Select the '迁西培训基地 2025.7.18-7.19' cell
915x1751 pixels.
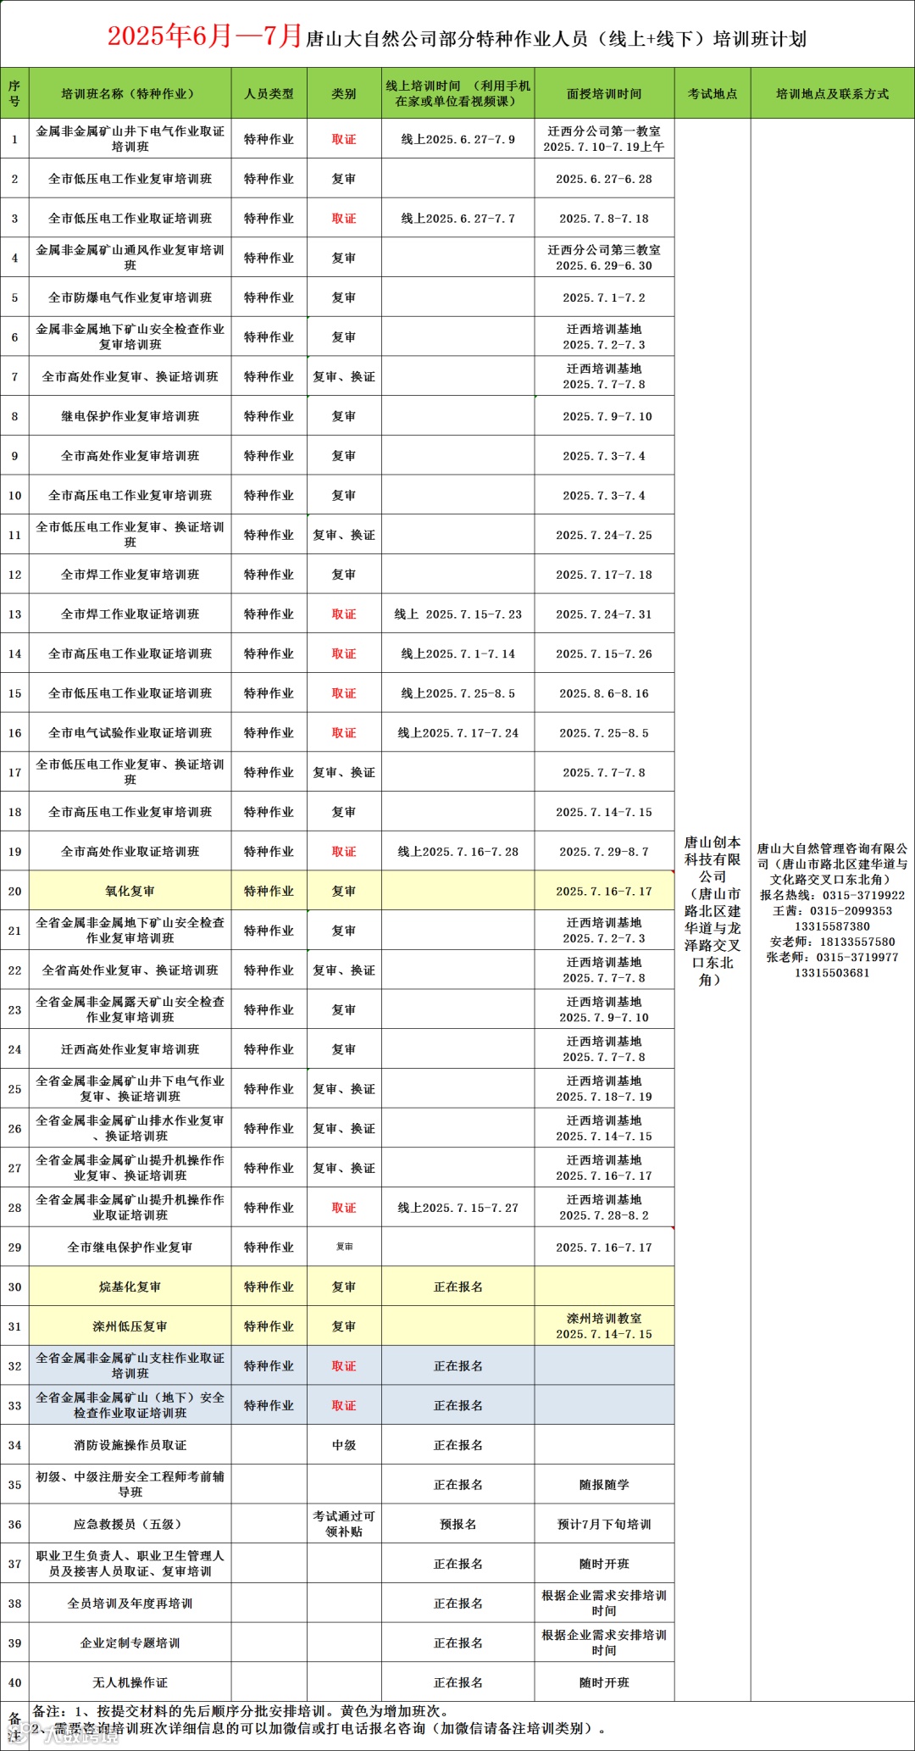click(x=604, y=1089)
